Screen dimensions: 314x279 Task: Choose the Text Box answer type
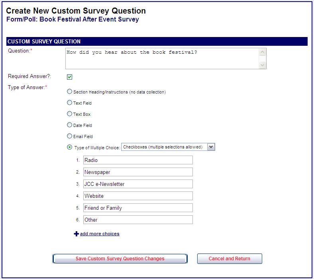[70, 114]
